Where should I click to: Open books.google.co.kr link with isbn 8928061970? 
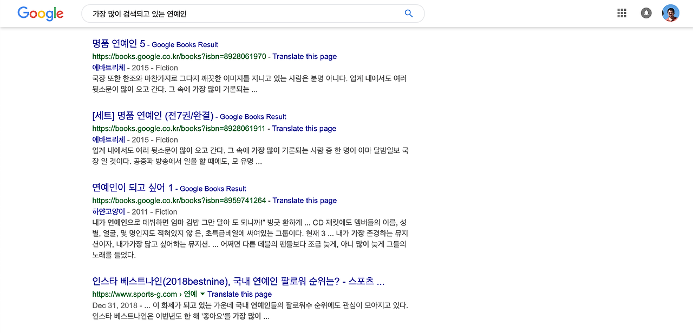[x=179, y=56]
